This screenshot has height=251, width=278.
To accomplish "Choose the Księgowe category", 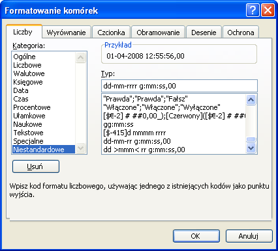I will pos(44,82).
